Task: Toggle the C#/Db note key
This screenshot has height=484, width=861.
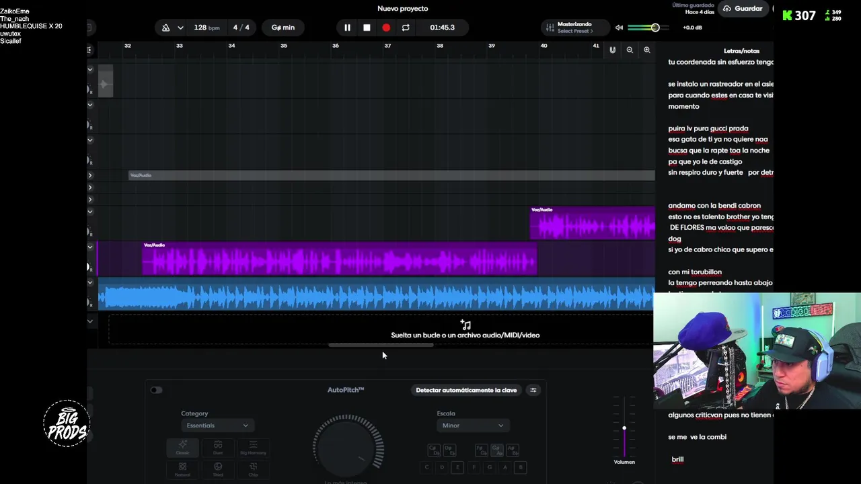Action: click(434, 450)
